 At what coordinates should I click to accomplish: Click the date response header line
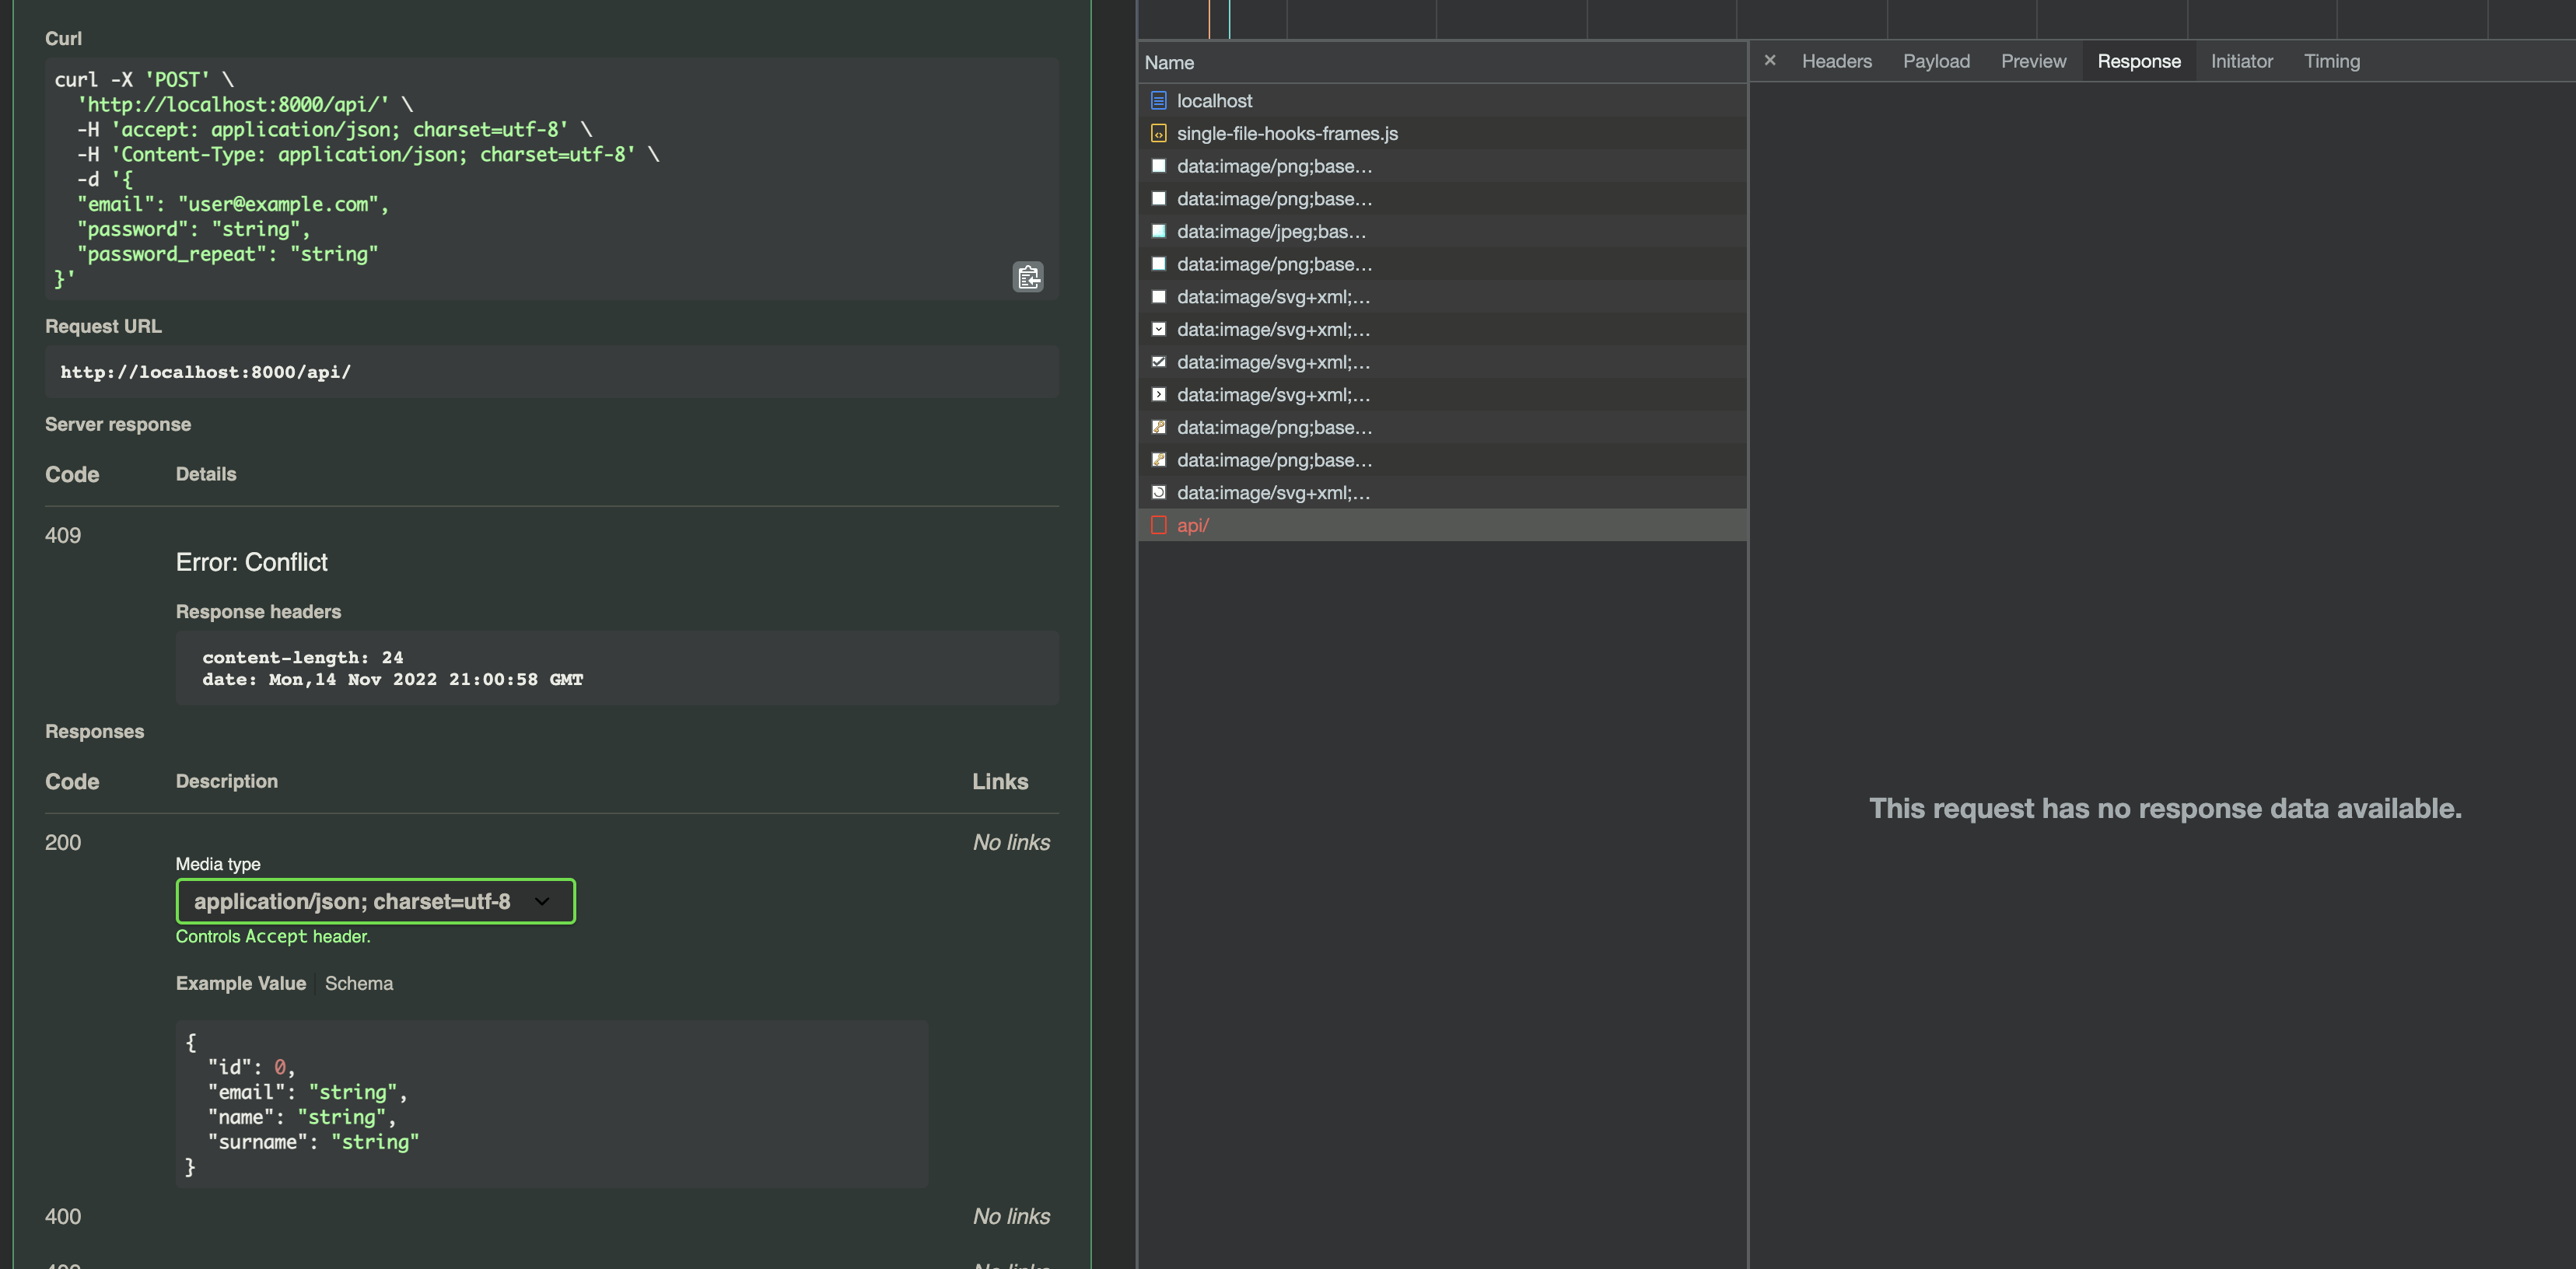[x=393, y=679]
